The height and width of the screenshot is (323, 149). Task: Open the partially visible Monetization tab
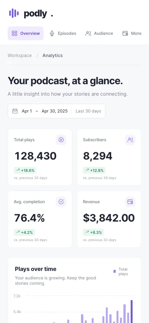(132, 33)
